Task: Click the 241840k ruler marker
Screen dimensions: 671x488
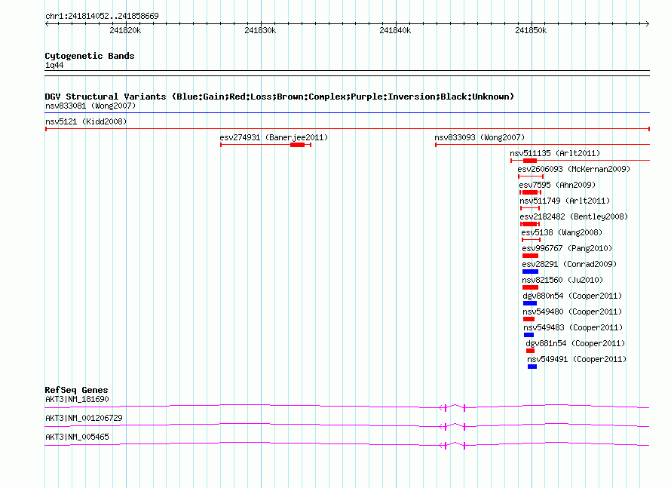Action: [395, 30]
